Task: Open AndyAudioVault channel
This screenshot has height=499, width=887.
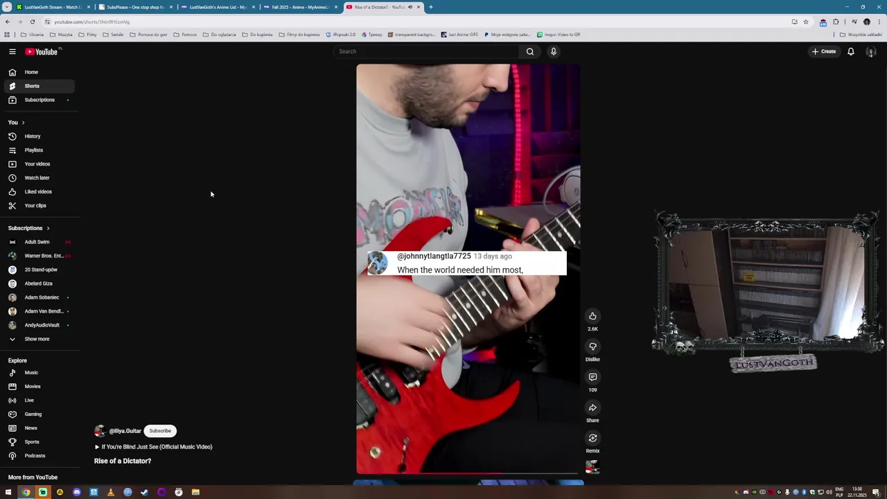Action: [x=39, y=325]
